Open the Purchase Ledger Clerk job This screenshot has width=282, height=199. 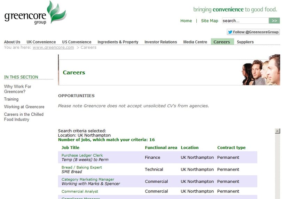click(x=82, y=155)
